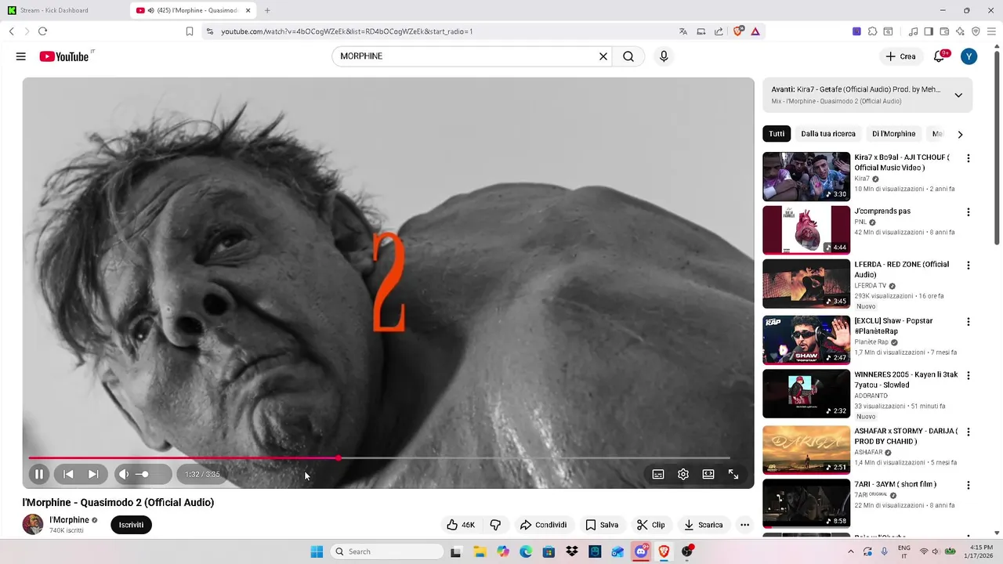Viewport: 1003px width, 564px height.
Task: Subscribe with Iscriviti button
Action: coord(131,525)
